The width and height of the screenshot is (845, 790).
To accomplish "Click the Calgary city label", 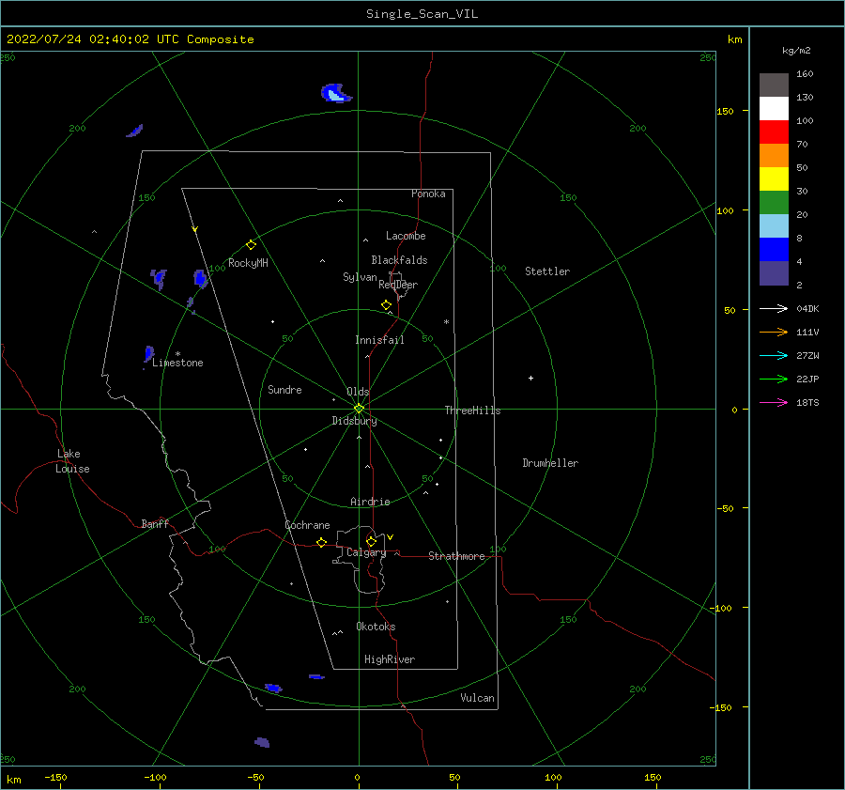I will tap(366, 552).
